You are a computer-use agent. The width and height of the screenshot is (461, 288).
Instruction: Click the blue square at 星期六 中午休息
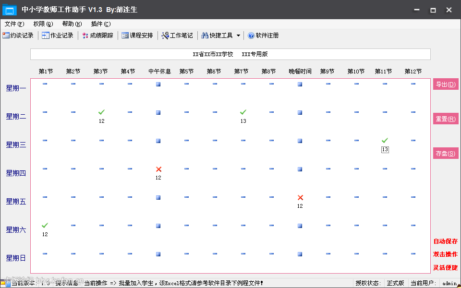coord(158,226)
